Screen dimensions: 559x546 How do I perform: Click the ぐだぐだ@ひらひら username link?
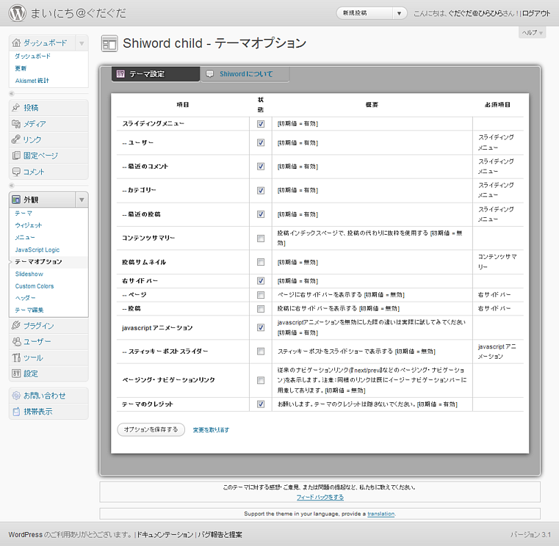coord(475,13)
